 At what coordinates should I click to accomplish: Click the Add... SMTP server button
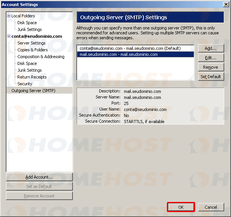(211, 48)
